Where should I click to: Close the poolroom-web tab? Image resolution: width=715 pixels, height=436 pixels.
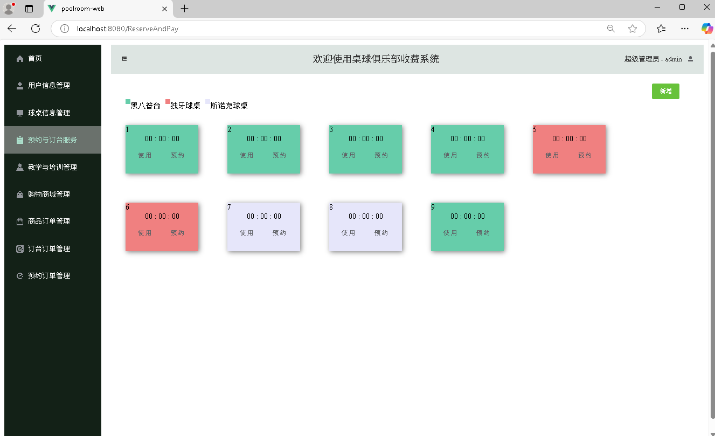coord(164,9)
